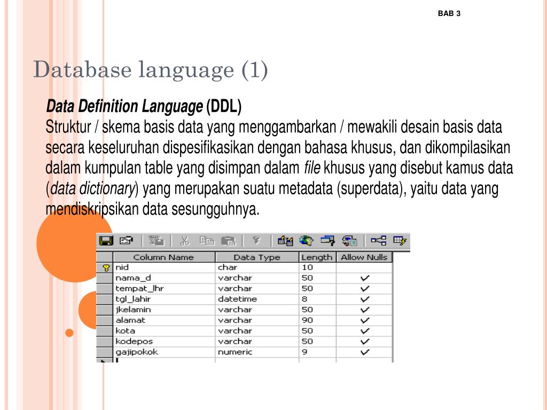547x410 pixels.
Task: Click varchar data type of alamat
Action: 257,320
